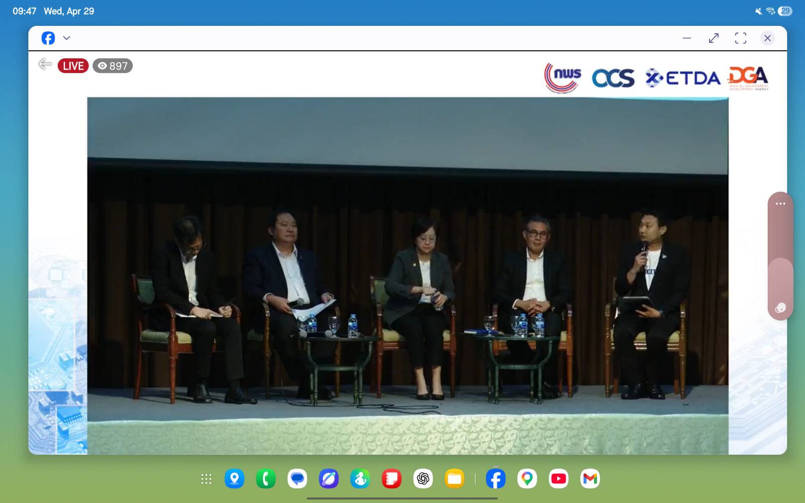Open the app drawer grid in taskbar
The width and height of the screenshot is (805, 503).
[x=206, y=479]
